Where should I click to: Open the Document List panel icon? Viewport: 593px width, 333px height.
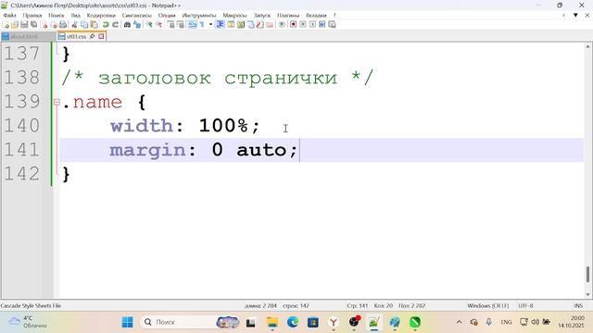[250, 25]
